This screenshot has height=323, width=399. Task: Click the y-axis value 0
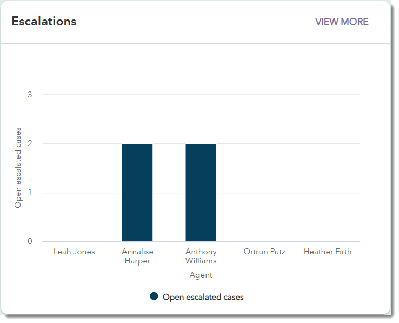point(30,241)
